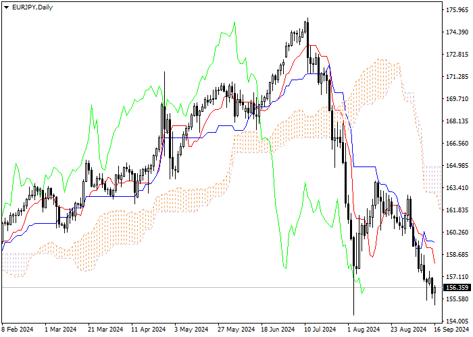Open the chart dropdown arrow beside EURJPY

[x=6, y=7]
